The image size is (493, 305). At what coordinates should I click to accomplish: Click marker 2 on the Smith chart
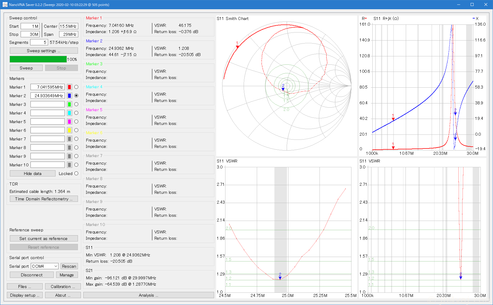[283, 89]
